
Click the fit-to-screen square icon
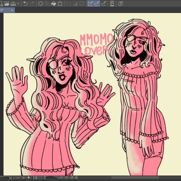click(29, 177)
